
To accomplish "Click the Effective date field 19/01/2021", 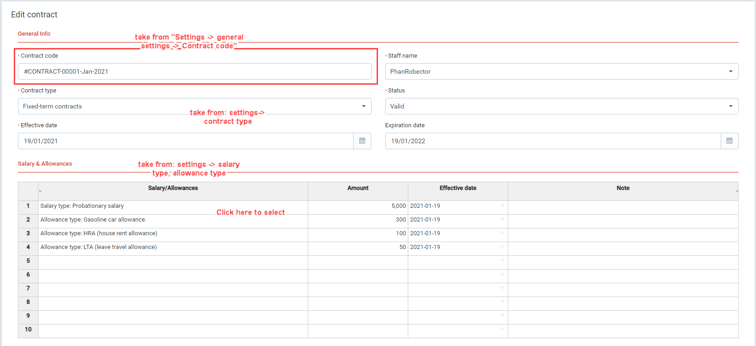I will (x=186, y=141).
